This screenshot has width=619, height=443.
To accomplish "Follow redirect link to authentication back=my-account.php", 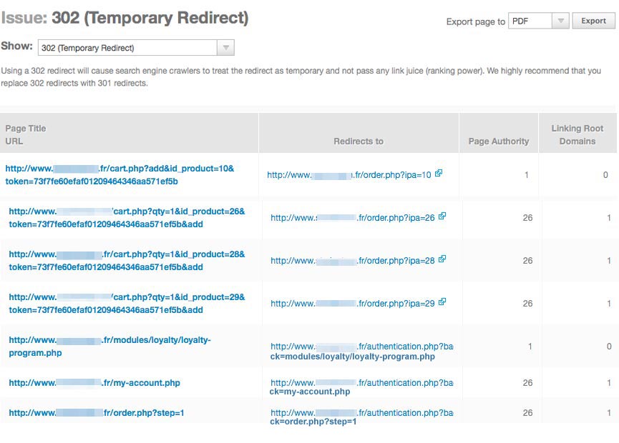I will pos(361,387).
